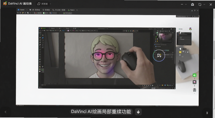The height and width of the screenshot is (118, 215).
Task: Click the download icon atop inner window right
Action: pyautogui.click(x=192, y=10)
